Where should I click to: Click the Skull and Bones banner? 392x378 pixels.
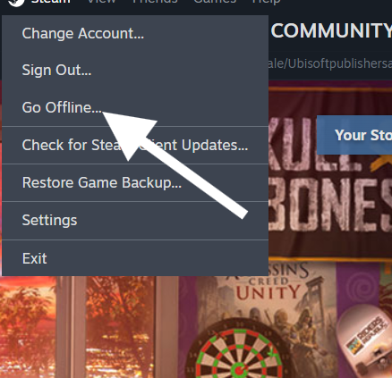click(330, 174)
